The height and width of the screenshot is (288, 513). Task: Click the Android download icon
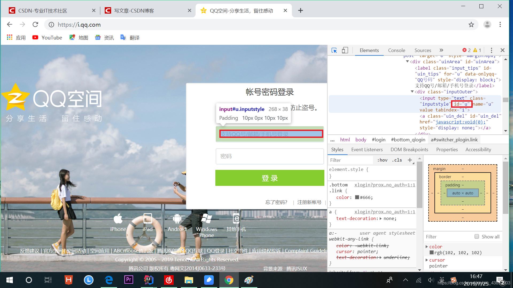coord(177,219)
